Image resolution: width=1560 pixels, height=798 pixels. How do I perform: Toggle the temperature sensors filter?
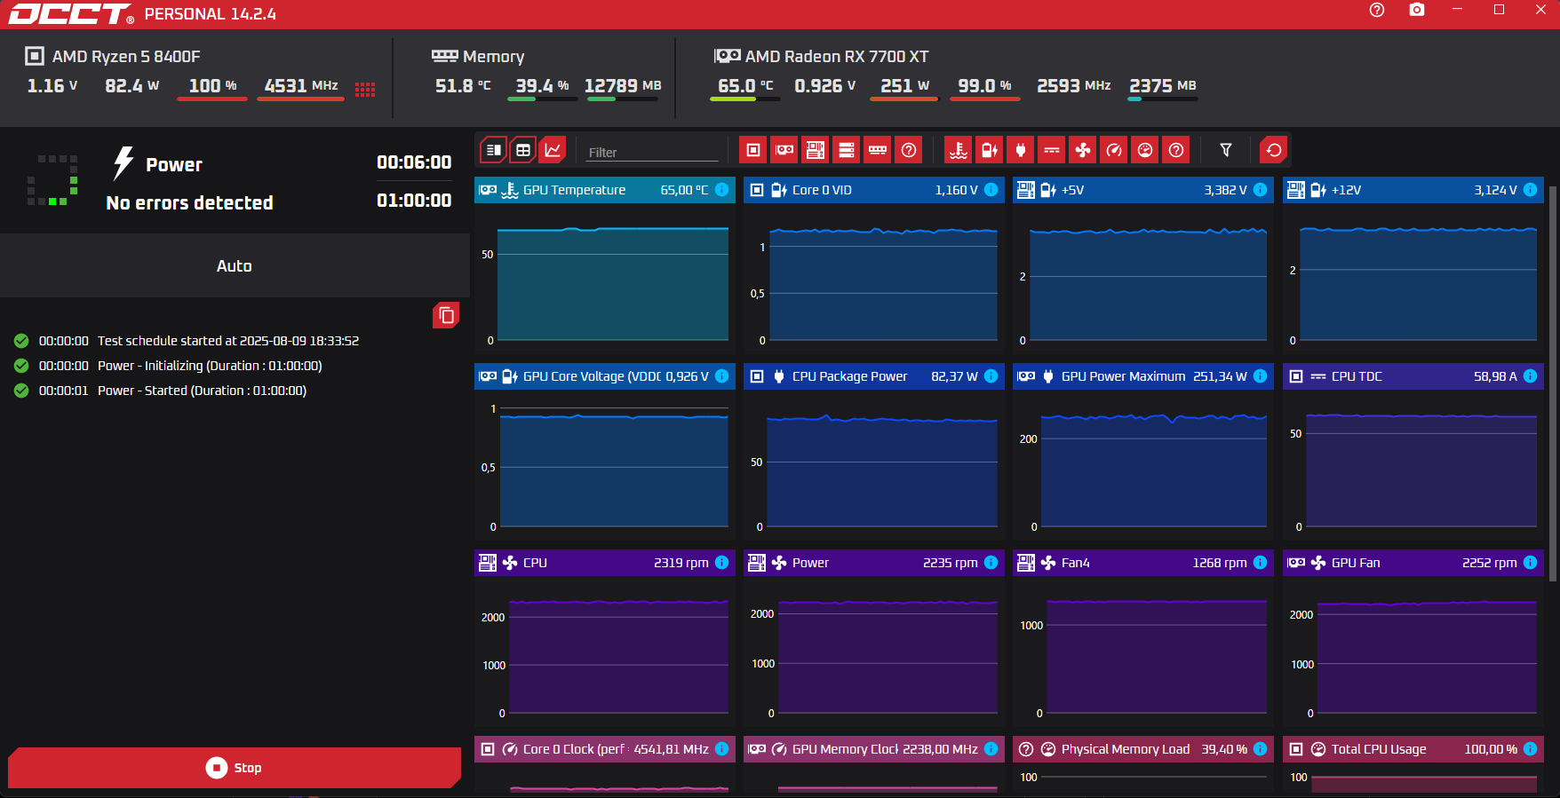958,150
